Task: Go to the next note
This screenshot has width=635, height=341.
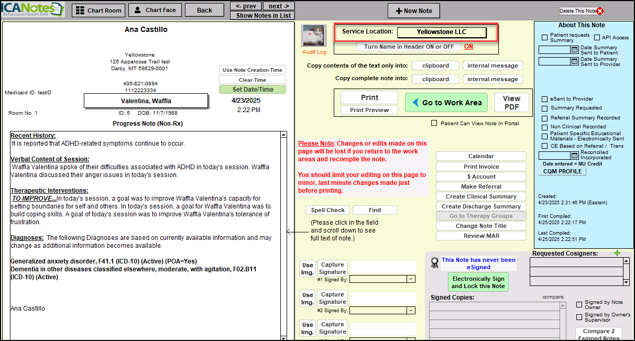Action: (279, 6)
